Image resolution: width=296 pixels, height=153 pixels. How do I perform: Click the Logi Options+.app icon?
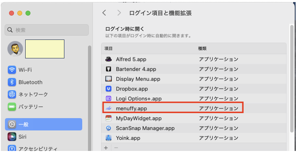(x=109, y=98)
